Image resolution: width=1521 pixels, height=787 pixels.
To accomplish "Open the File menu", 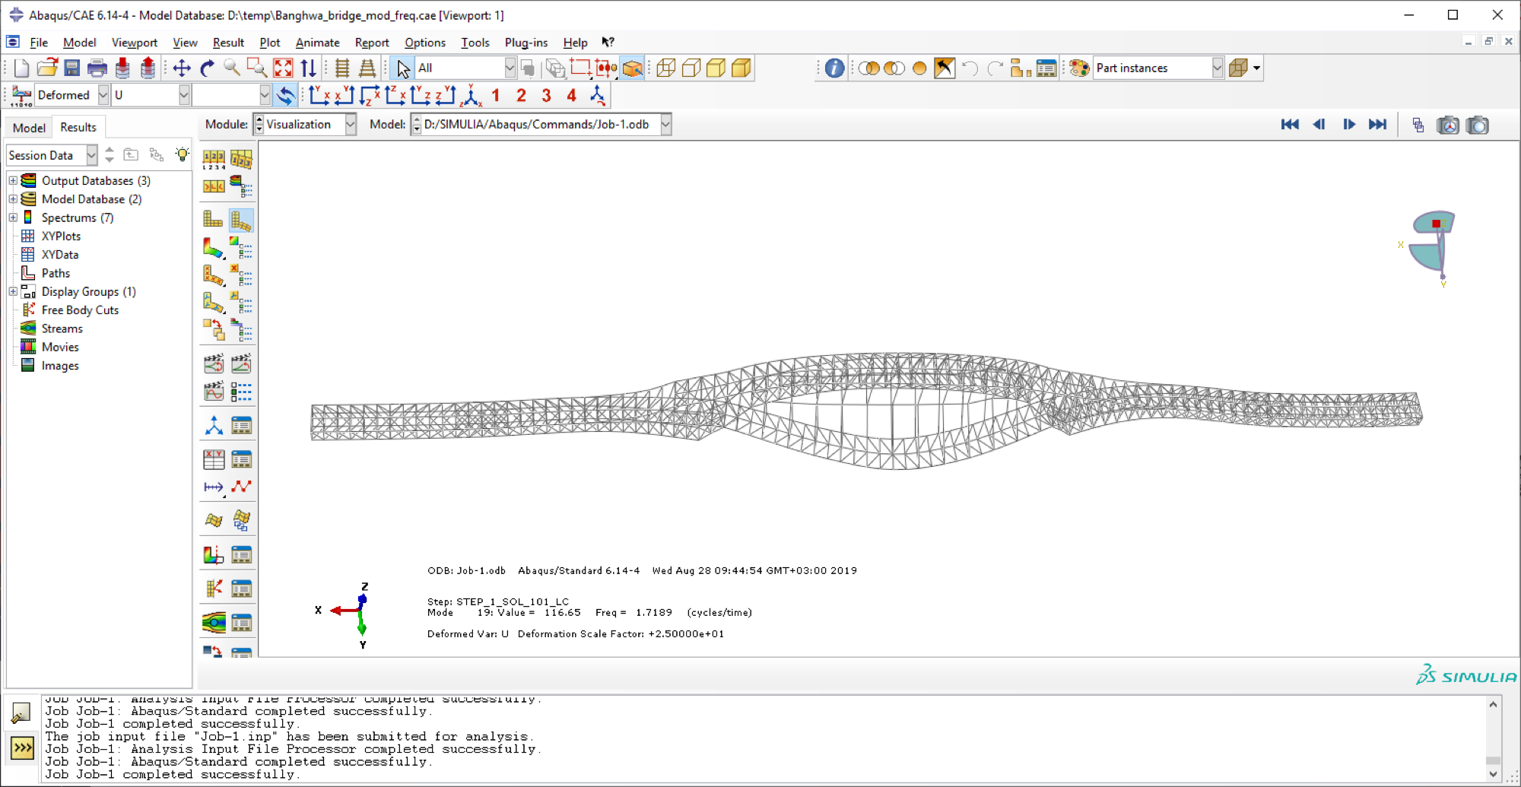I will point(39,43).
